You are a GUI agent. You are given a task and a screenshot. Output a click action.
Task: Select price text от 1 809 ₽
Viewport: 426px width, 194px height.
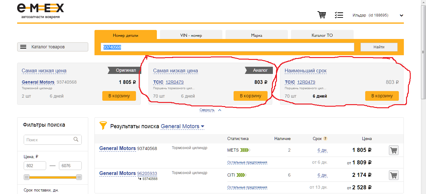click(x=359, y=162)
